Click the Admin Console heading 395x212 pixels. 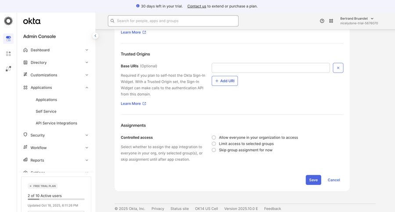click(x=39, y=36)
